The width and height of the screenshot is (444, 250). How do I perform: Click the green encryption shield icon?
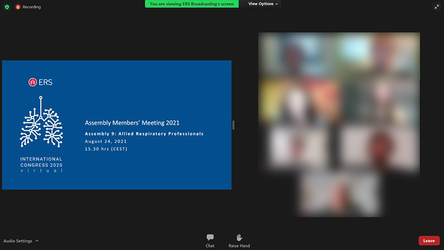[7, 7]
